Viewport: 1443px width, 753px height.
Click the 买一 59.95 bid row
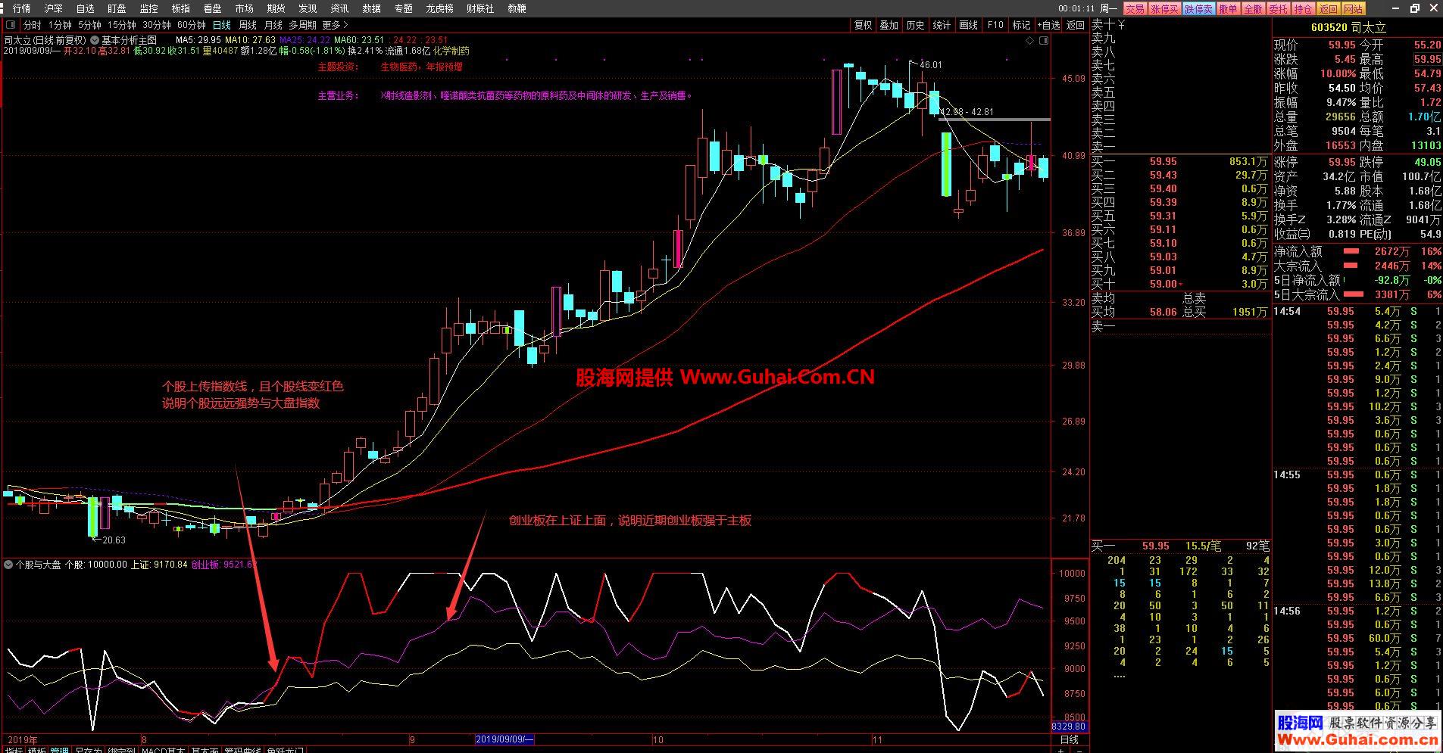pos(1179,161)
